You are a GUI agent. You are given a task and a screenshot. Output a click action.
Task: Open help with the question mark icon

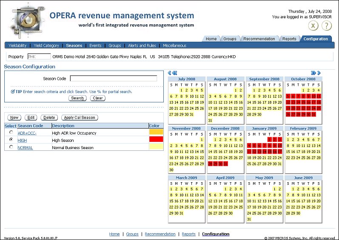click(326, 25)
